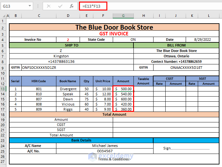
Task: Click GSTIN value ONAACXXXX5D1ET
Action: tap(186, 68)
